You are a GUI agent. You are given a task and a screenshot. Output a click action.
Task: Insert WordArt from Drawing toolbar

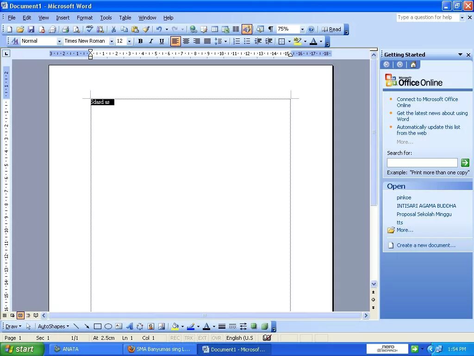(130, 326)
